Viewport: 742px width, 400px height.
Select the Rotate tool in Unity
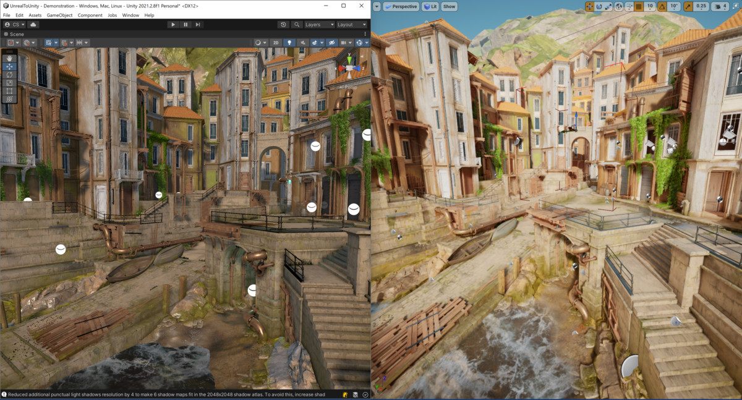coord(9,75)
